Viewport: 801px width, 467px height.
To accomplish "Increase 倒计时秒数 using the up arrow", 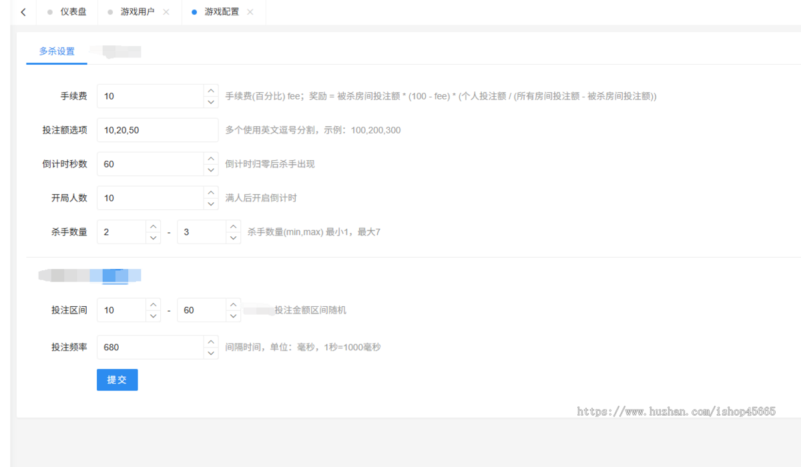I will pos(211,158).
